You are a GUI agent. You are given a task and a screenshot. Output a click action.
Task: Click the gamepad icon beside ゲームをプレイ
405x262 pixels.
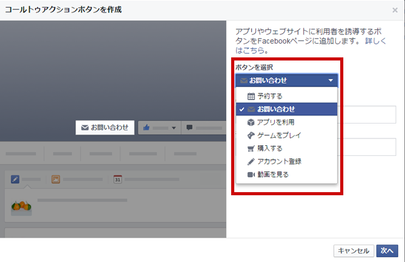click(x=251, y=135)
